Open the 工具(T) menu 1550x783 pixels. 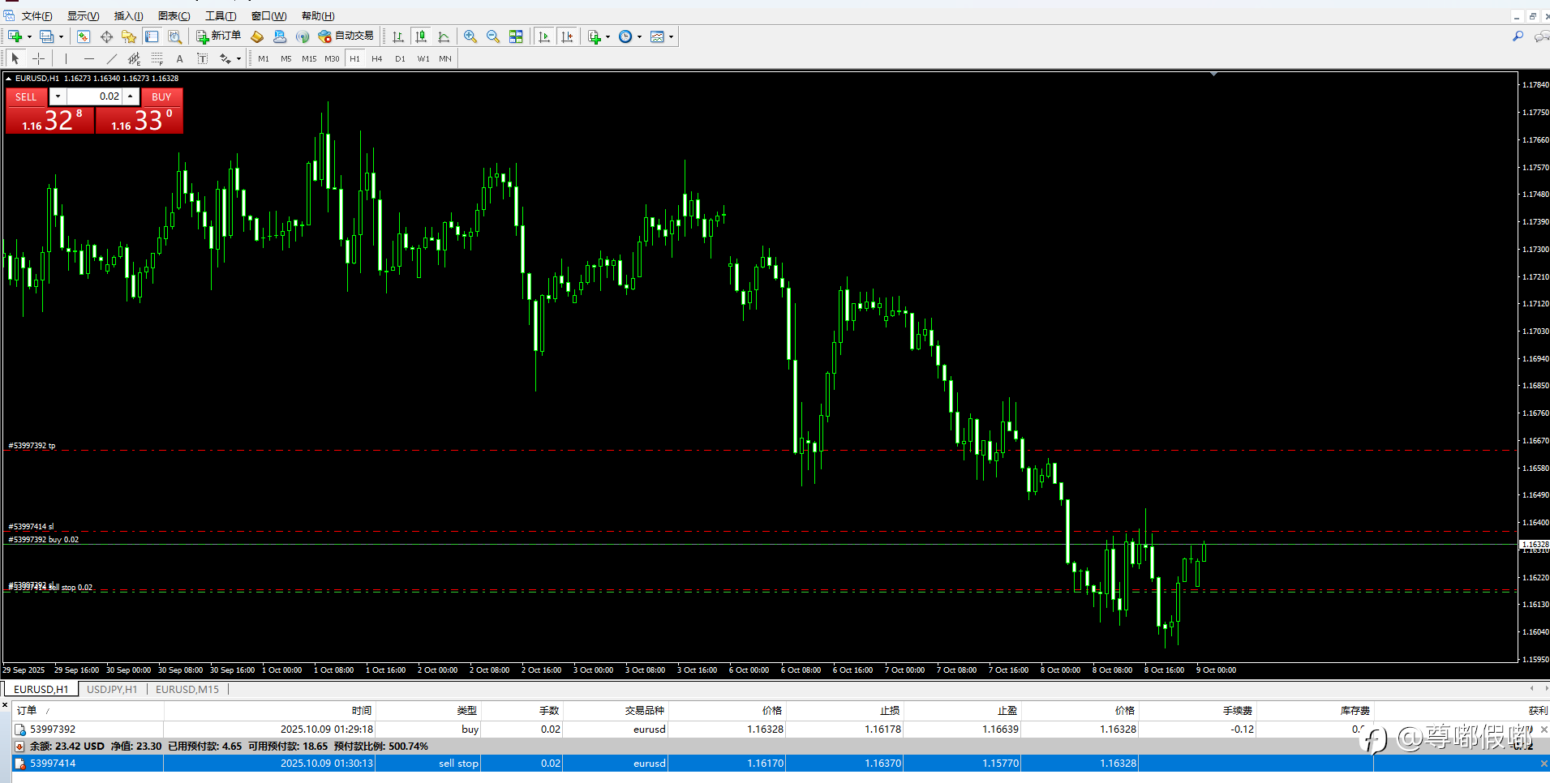[x=220, y=16]
